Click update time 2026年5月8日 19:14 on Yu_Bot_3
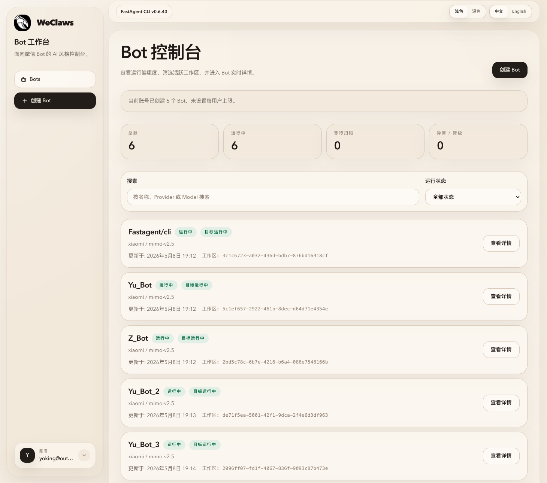 (x=171, y=468)
